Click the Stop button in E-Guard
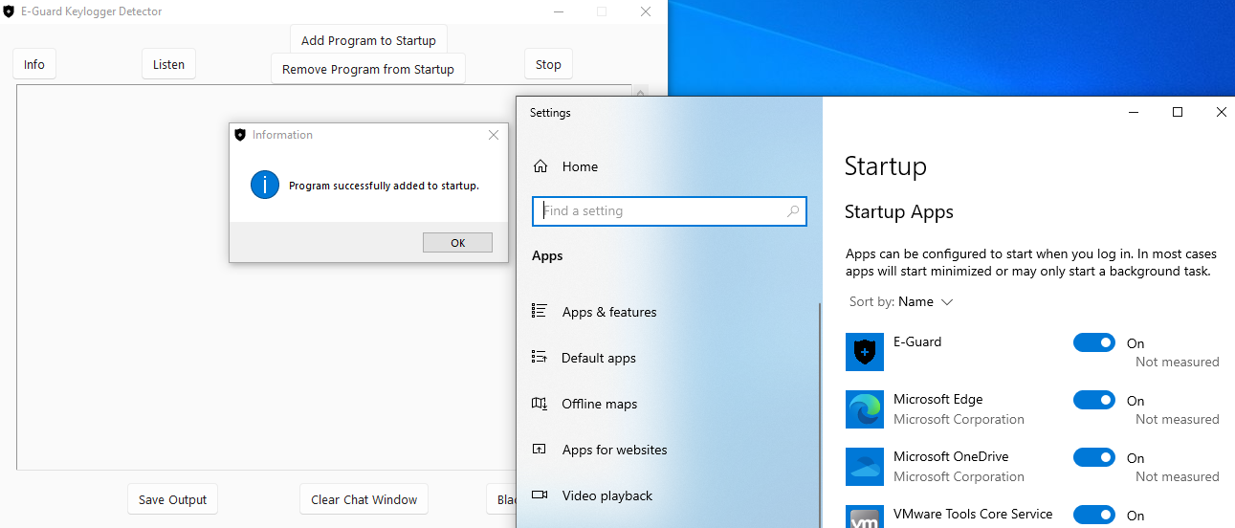1235x528 pixels. click(x=548, y=64)
